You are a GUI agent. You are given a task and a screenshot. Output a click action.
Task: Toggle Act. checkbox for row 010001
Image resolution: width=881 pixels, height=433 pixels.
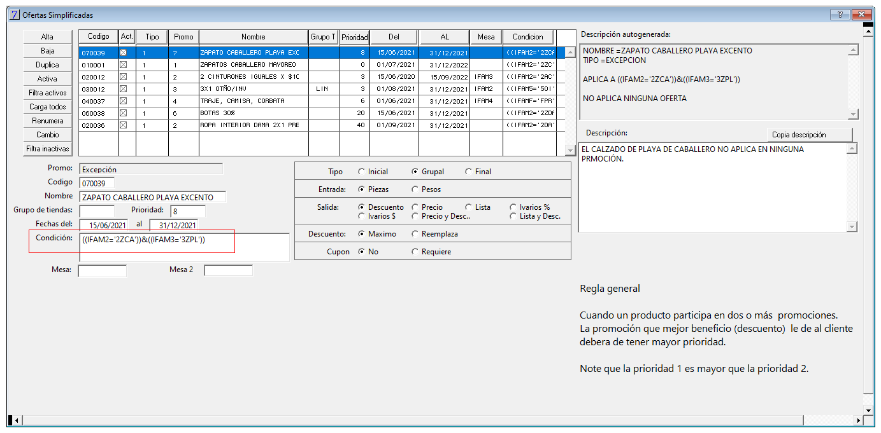[x=124, y=65]
